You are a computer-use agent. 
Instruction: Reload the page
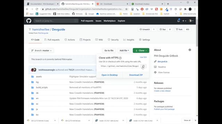37,9
